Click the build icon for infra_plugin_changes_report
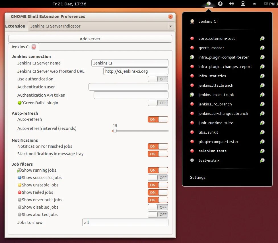Image resolution: width=278 pixels, height=243 pixels. [x=262, y=67]
